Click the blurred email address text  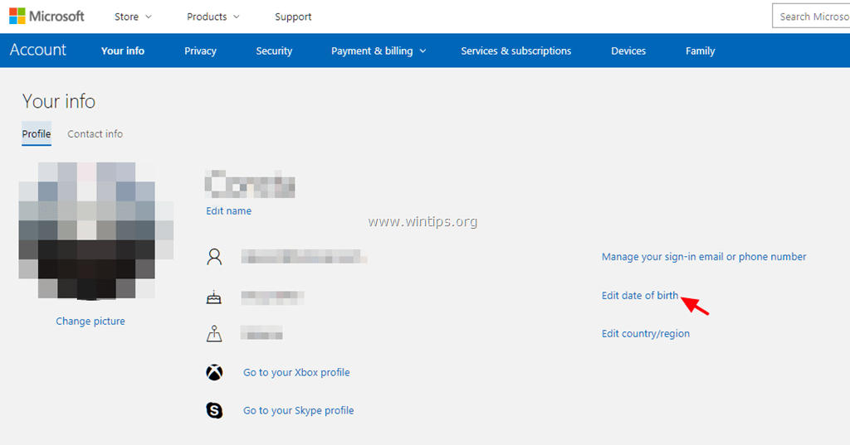[x=304, y=257]
